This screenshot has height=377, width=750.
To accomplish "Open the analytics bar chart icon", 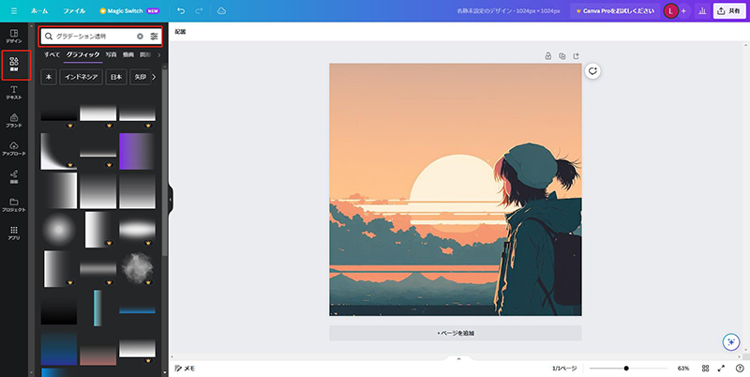I will [702, 11].
